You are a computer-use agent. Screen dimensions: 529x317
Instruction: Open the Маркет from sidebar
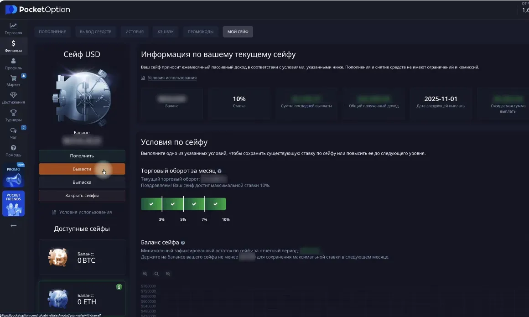tap(13, 80)
